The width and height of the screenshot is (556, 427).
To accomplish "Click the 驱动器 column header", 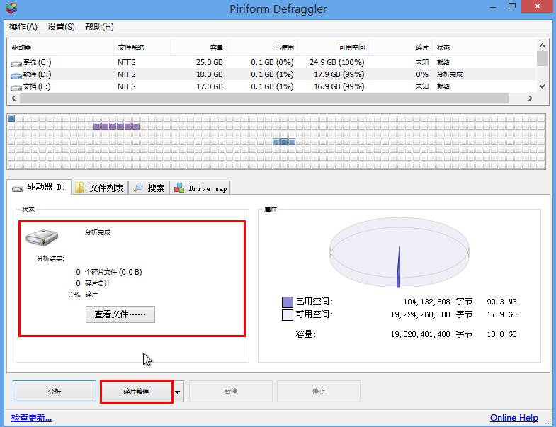I will coord(60,47).
